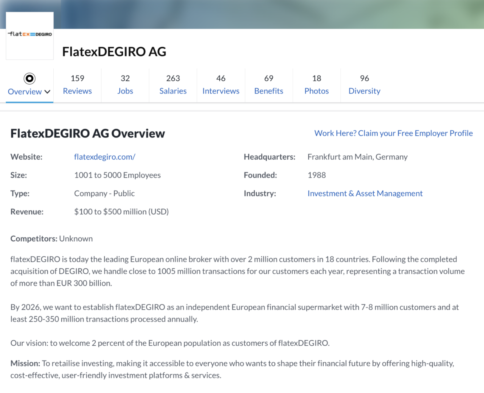
Task: Click the Our vision sentence
Action: pyautogui.click(x=170, y=343)
